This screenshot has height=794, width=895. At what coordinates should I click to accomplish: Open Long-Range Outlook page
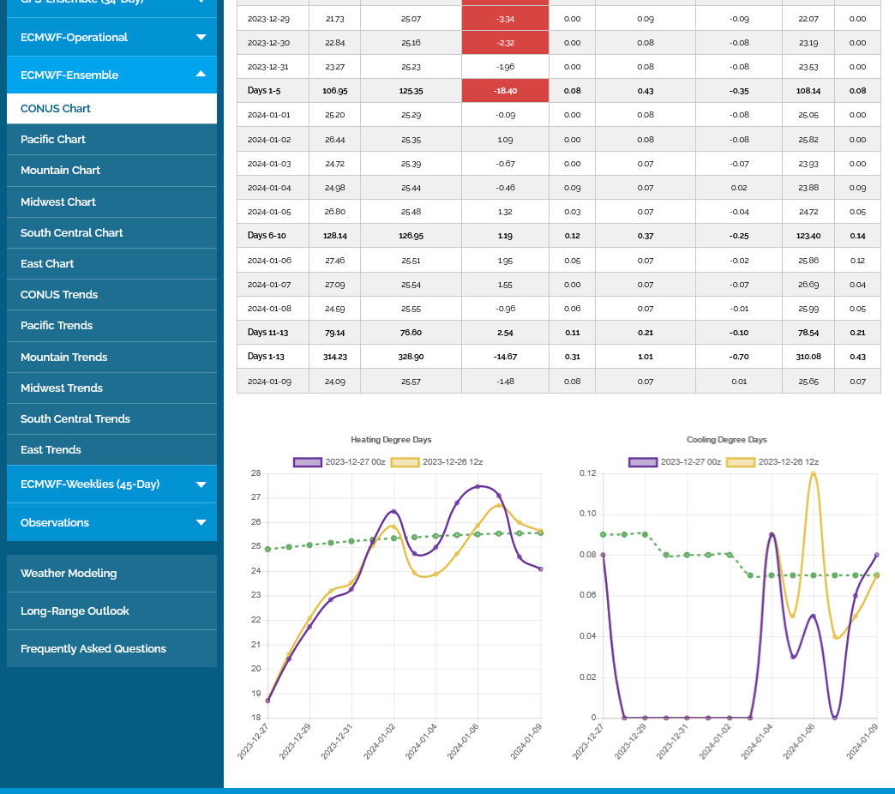(75, 611)
